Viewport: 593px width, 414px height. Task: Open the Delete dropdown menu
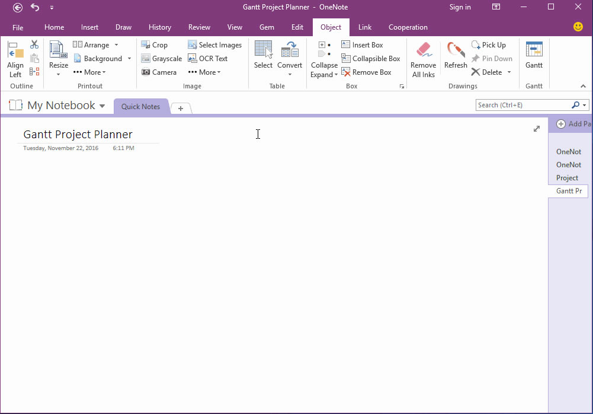[x=508, y=72]
